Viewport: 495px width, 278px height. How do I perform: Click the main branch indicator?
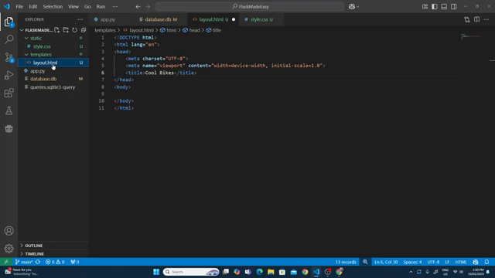click(x=24, y=262)
